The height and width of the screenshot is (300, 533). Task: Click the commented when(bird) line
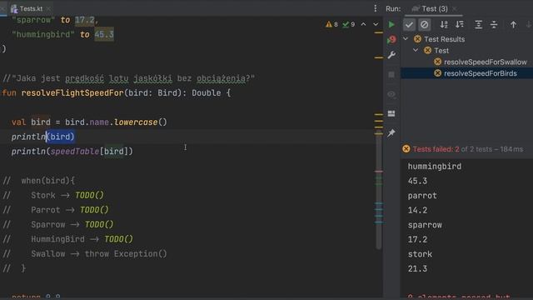[x=39, y=181]
